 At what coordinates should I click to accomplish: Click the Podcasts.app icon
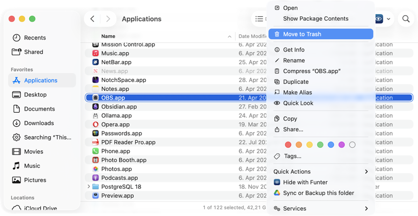pos(96,178)
